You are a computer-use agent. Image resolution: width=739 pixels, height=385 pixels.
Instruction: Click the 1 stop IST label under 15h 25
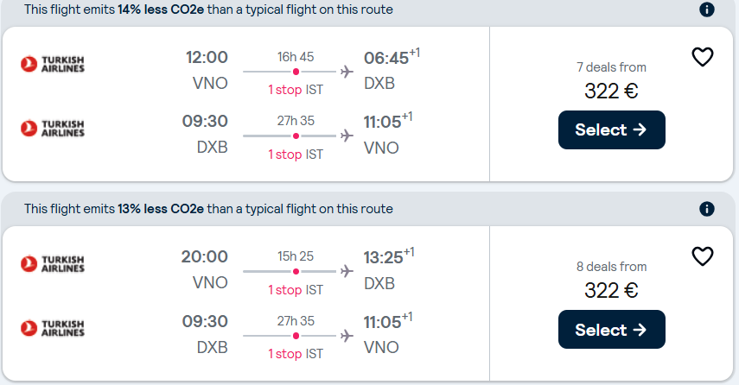(x=296, y=289)
